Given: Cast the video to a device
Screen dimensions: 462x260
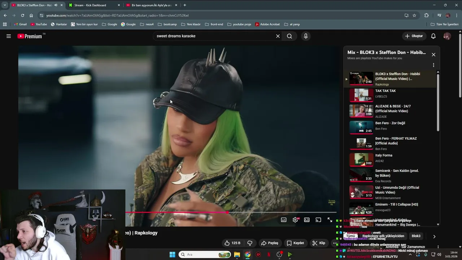Looking at the screenshot, I should [318, 220].
